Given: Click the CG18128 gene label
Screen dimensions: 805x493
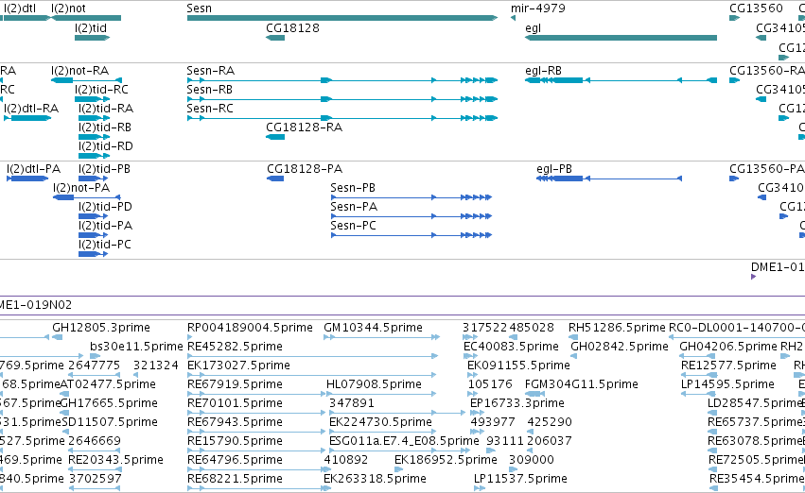Looking at the screenshot, I should (292, 28).
